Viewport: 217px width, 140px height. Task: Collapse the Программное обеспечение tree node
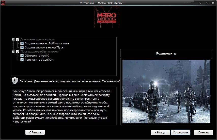pos(13,52)
